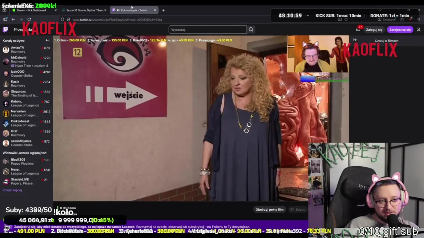The image size is (424, 238).
Task: Open the Kubon_ channel avatar
Action: (x=6, y=103)
